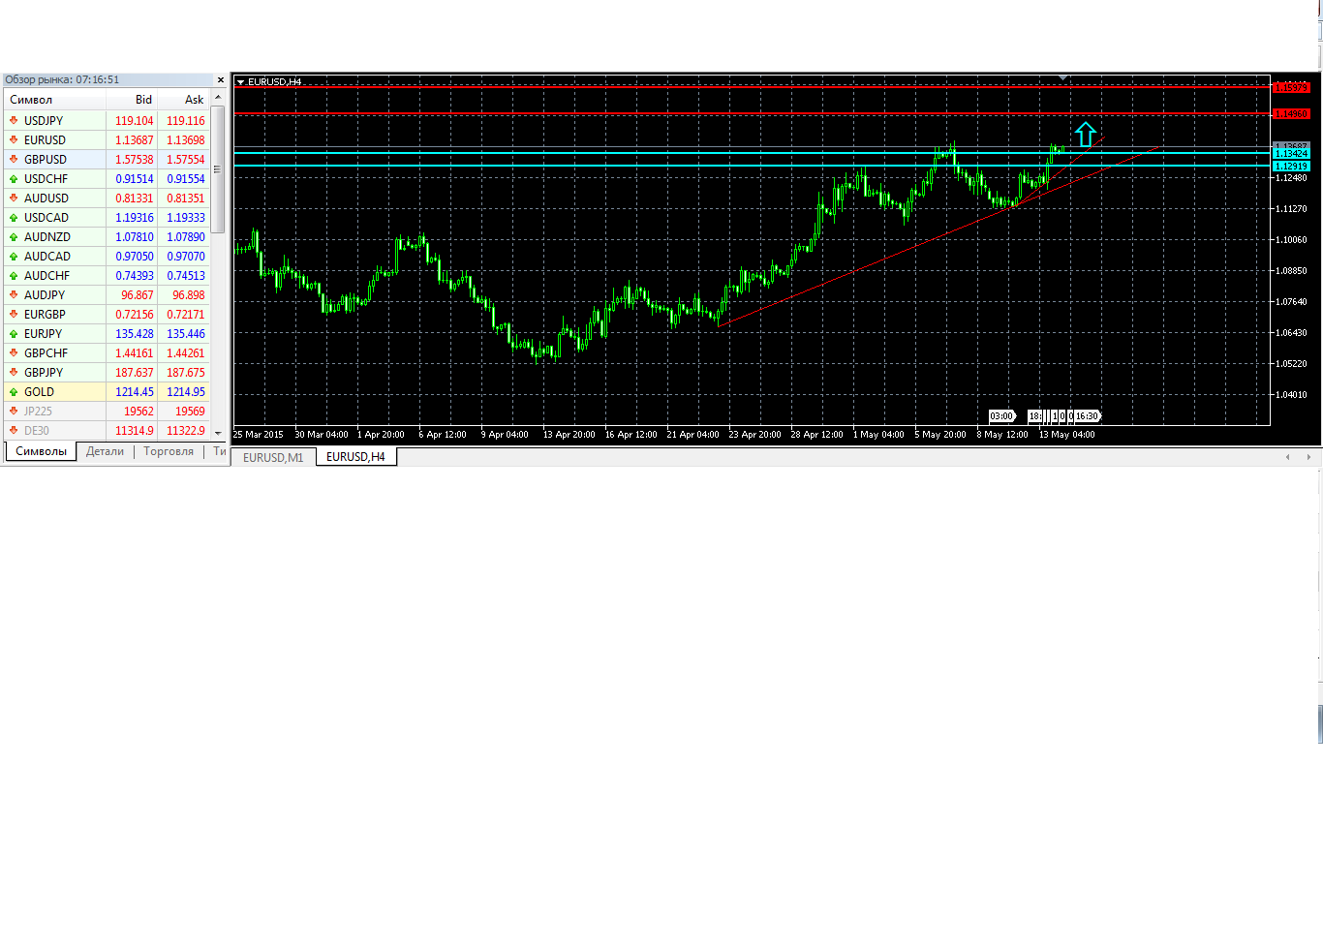Select the GOLD symbol name
This screenshot has width=1323, height=947.
point(39,392)
